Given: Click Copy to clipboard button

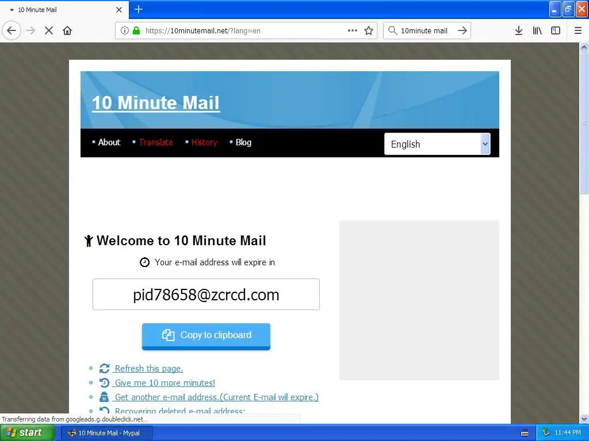Looking at the screenshot, I should 206,336.
